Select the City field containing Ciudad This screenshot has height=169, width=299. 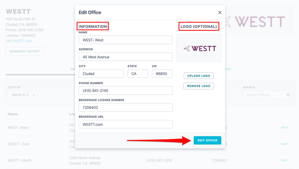pyautogui.click(x=101, y=73)
